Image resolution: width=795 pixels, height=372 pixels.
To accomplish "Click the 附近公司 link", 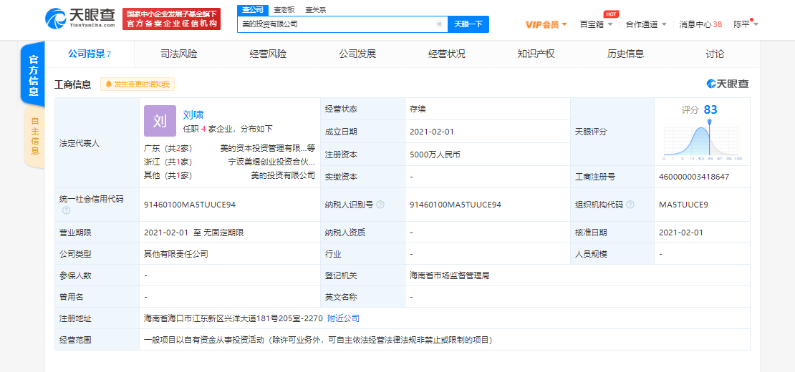I will [x=343, y=318].
